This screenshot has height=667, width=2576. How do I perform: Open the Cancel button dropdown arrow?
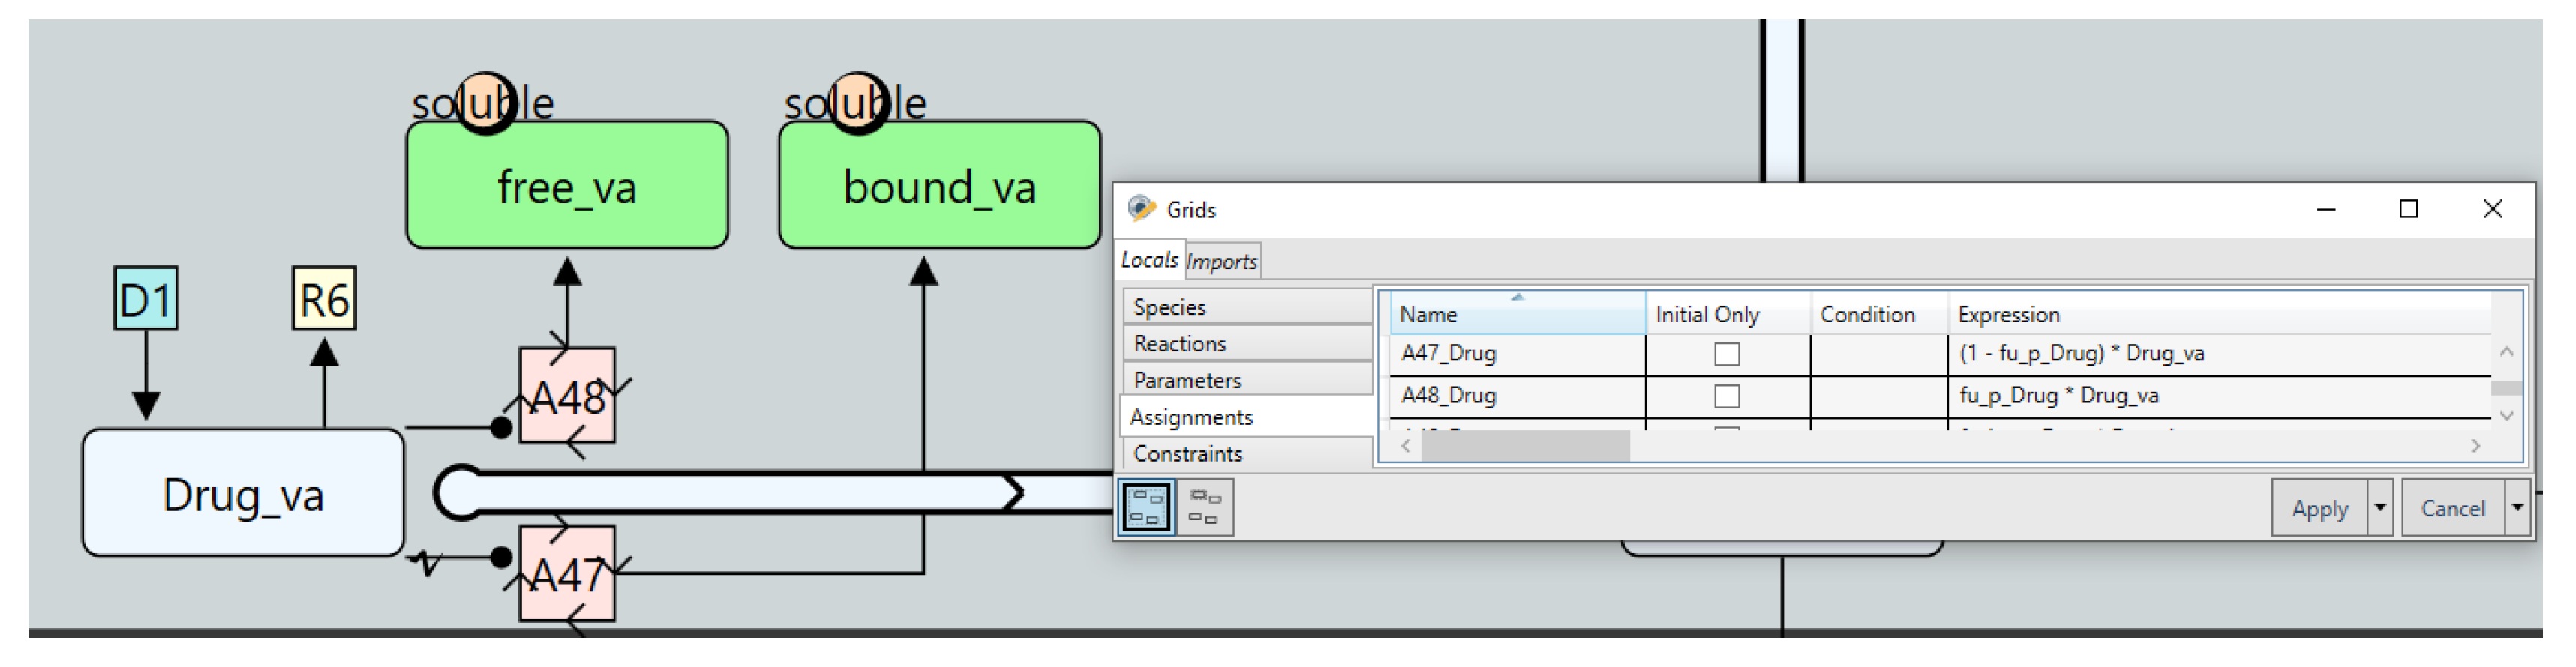point(2517,508)
